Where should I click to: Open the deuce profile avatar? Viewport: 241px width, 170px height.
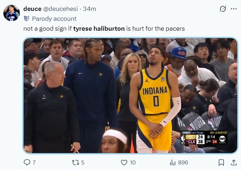(x=12, y=13)
